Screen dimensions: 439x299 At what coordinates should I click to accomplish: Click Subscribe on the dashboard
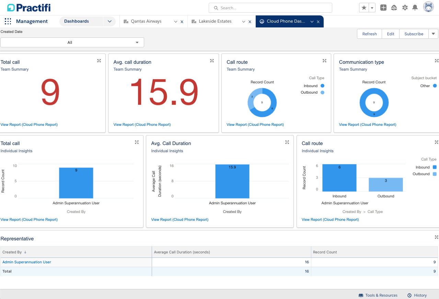point(413,34)
